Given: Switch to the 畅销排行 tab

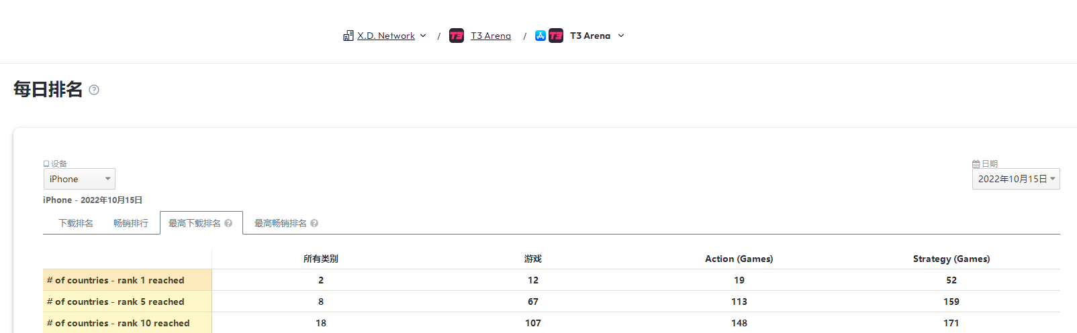Looking at the screenshot, I should point(131,223).
